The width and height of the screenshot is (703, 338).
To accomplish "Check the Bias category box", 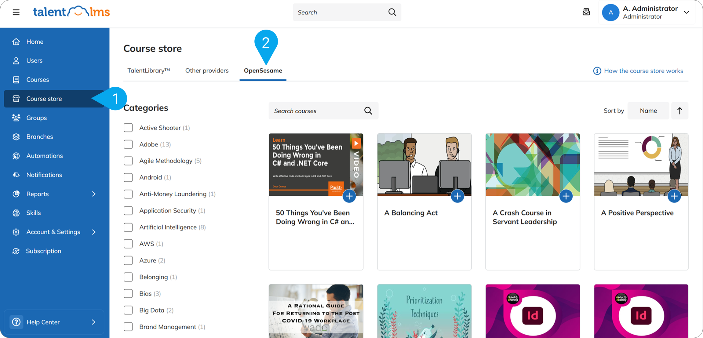I will coord(128,293).
